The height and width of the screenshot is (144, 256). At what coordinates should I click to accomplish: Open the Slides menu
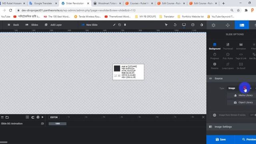pyautogui.click(x=32, y=25)
